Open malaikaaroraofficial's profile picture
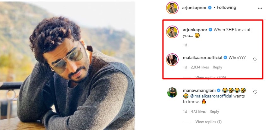 pyautogui.click(x=172, y=59)
